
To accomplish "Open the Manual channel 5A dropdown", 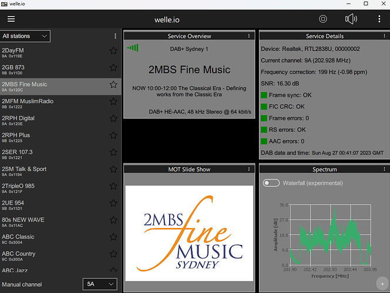I will click(x=99, y=284).
